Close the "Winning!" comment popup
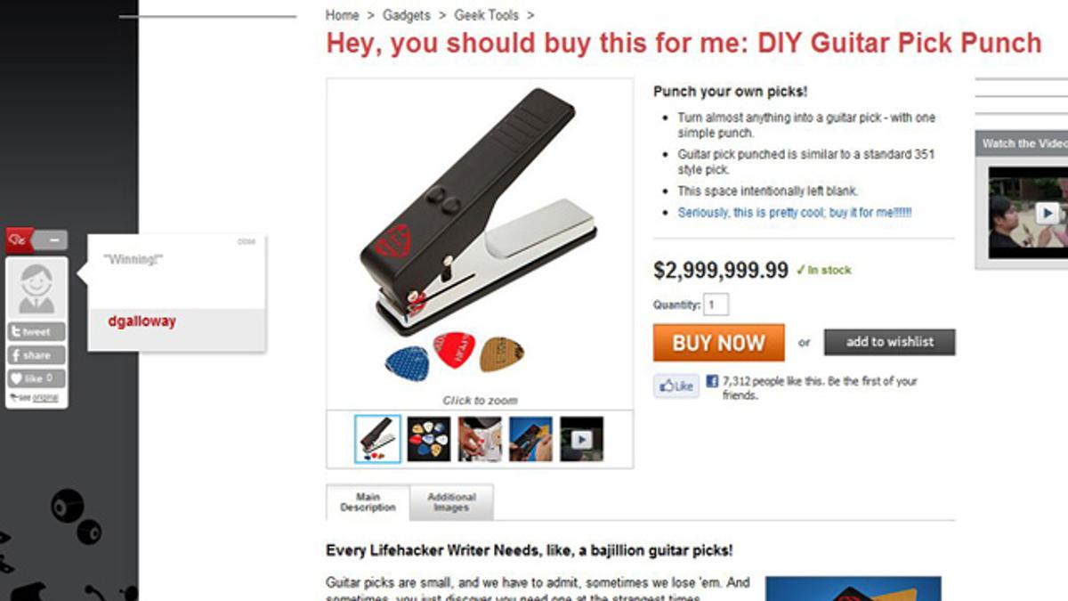The height and width of the screenshot is (601, 1068). click(247, 242)
